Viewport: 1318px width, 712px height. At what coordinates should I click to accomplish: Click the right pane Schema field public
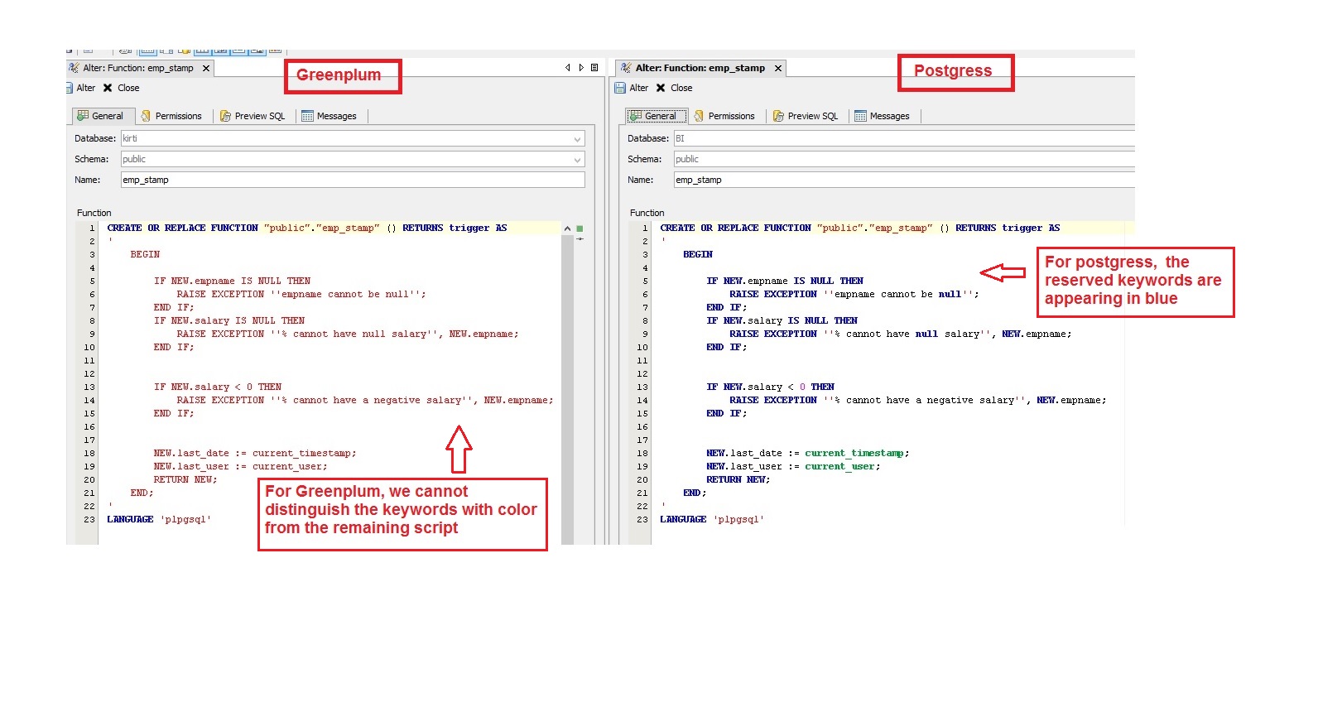[x=904, y=159]
